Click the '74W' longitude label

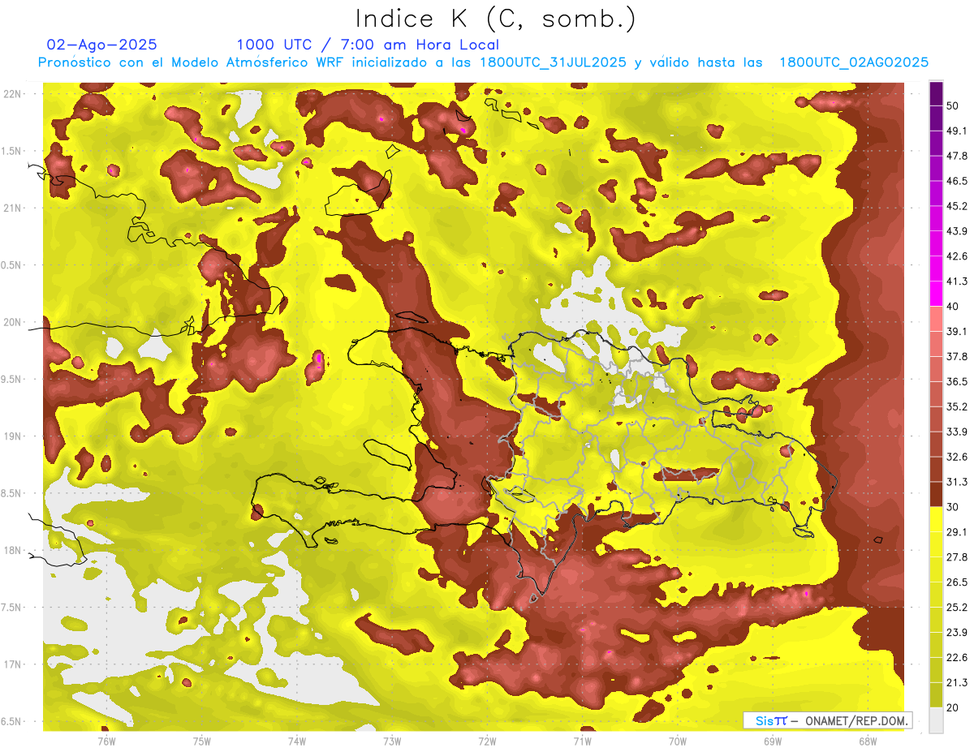(297, 741)
